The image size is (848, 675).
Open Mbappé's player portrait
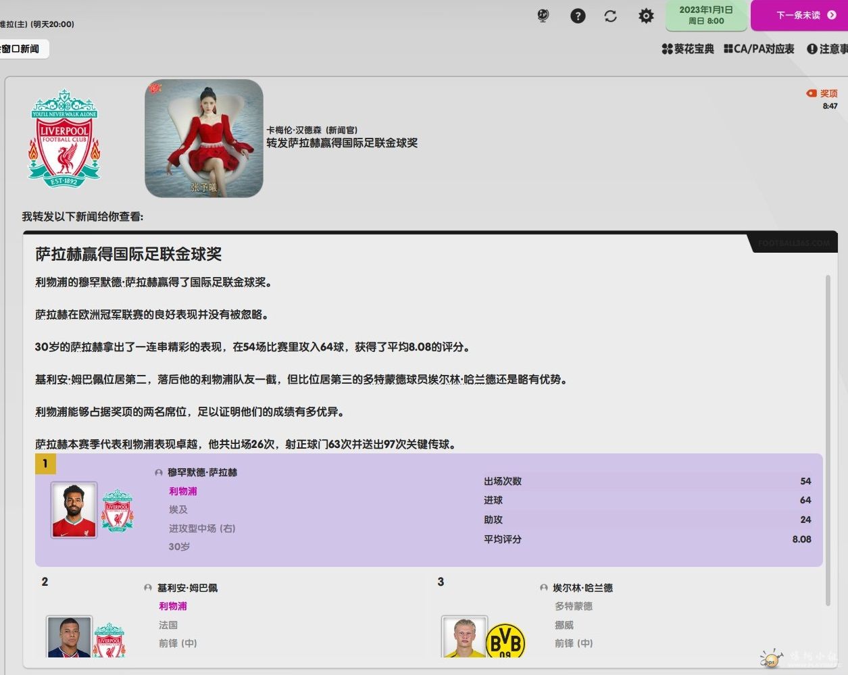pos(69,636)
